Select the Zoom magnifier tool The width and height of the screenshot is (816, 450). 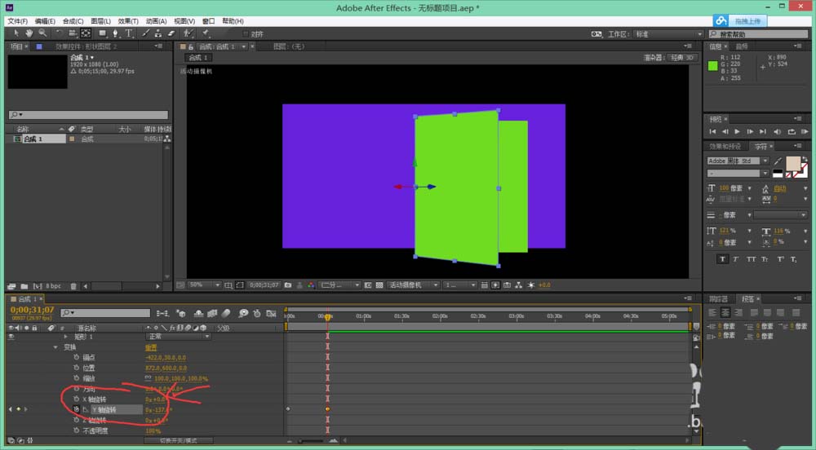click(41, 33)
